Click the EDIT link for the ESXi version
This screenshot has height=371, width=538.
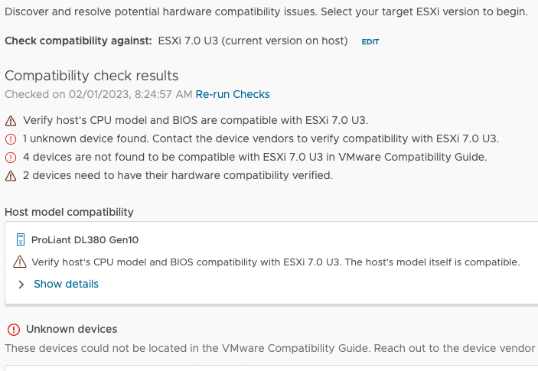370,42
